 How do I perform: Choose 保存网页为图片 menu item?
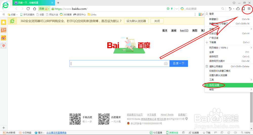tap(228, 61)
